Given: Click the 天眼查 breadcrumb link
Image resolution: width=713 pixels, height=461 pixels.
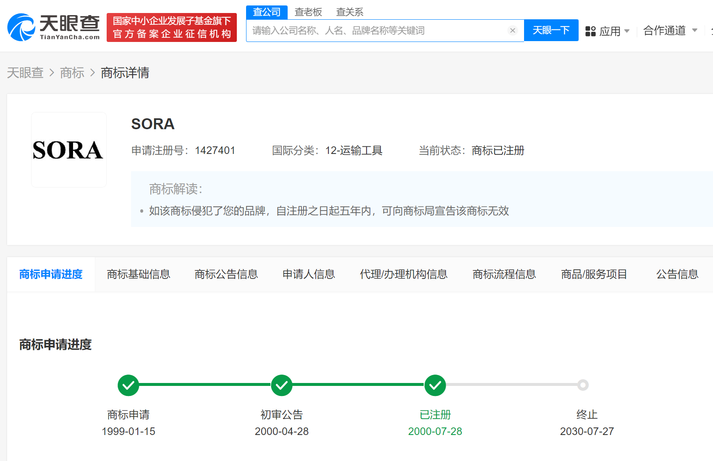Looking at the screenshot, I should (x=25, y=73).
